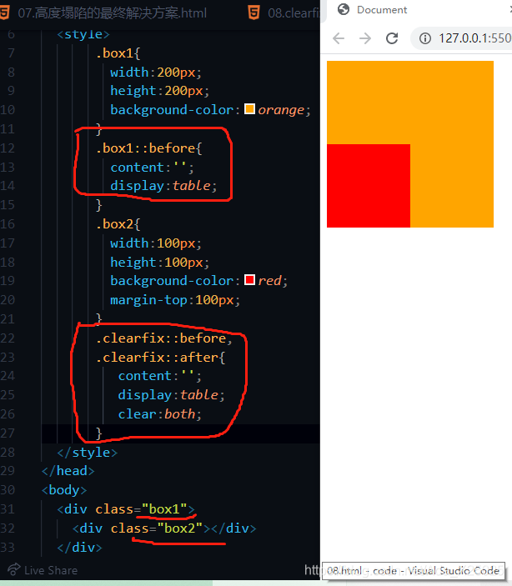Go forward in the browser
This screenshot has width=512, height=586.
[x=365, y=38]
